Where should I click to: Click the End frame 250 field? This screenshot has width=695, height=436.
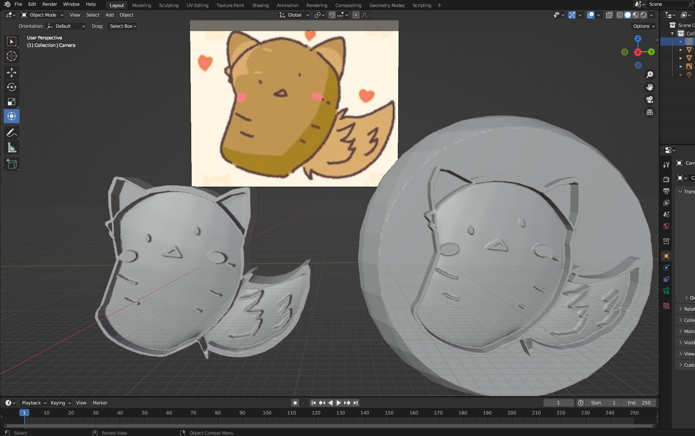(639, 403)
